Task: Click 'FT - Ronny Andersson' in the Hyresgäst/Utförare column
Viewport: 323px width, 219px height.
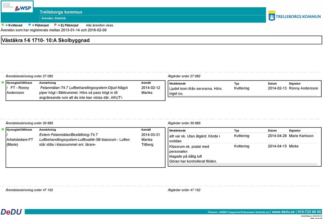Action: coord(18,90)
